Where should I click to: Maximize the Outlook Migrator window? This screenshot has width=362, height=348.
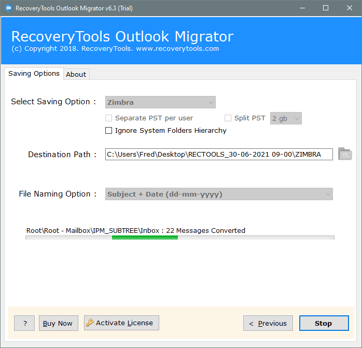coord(326,8)
